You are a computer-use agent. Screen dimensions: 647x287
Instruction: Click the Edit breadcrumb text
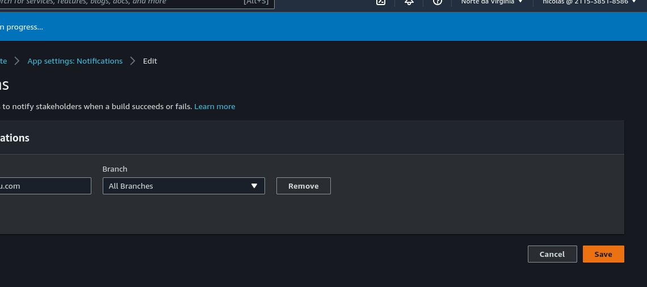150,61
